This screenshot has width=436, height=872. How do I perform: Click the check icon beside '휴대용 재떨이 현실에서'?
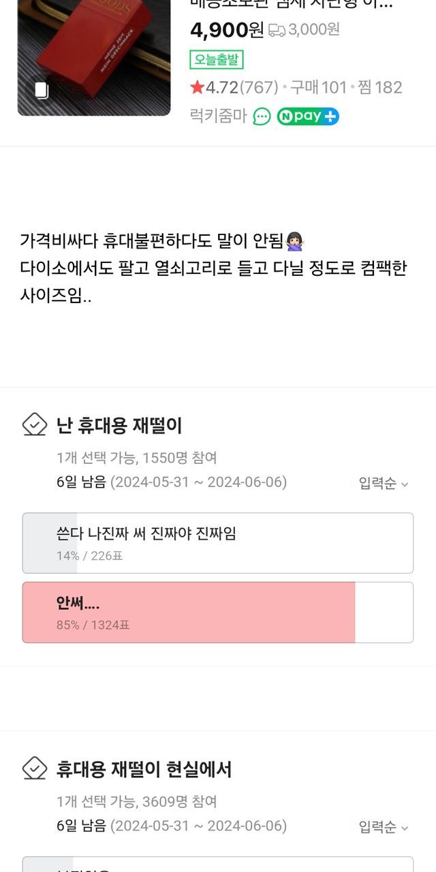point(35,769)
